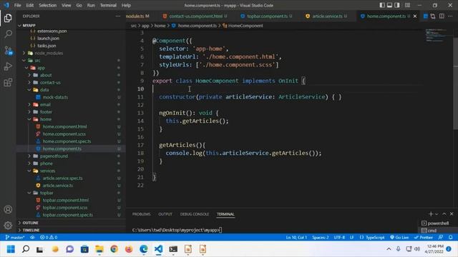
Task: Add a new terminal with plus icon
Action: click(431, 214)
